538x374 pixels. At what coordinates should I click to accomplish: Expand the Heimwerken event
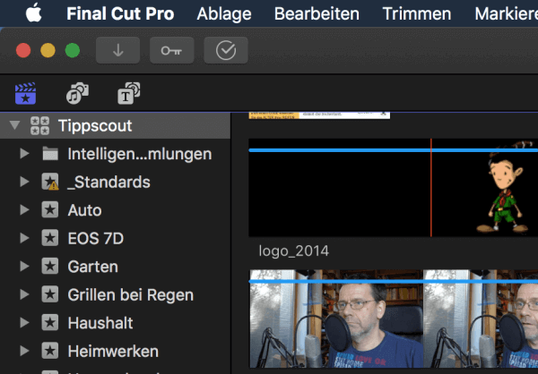24,351
